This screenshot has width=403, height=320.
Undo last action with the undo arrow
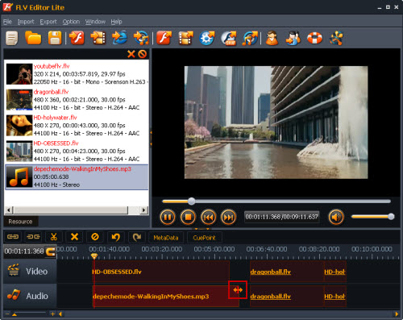[116, 237]
